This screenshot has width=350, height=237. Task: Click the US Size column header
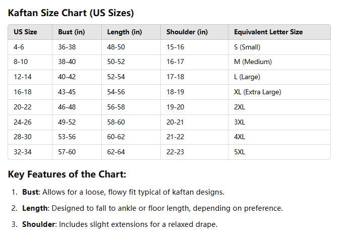point(25,32)
